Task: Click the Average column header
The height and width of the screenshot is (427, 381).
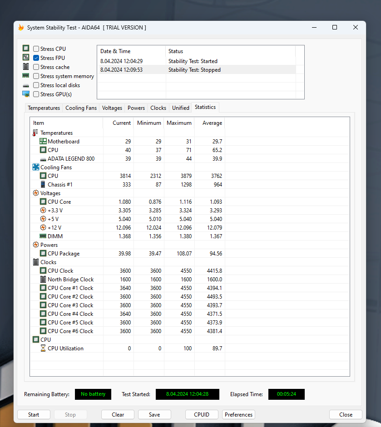Action: 210,123
